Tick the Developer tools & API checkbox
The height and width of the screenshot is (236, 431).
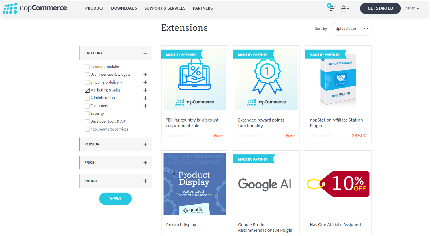coord(87,122)
